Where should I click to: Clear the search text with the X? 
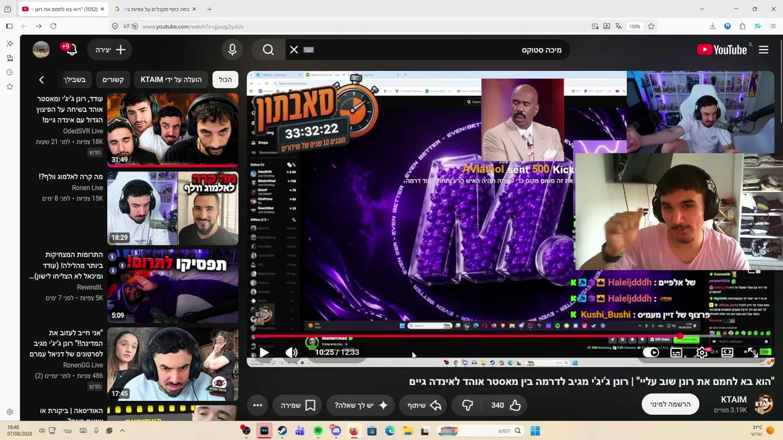pos(294,50)
